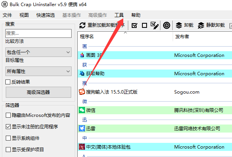Viewport: 232px width, 157px height.
Task: Open the 工具 menu
Action: pos(119,15)
